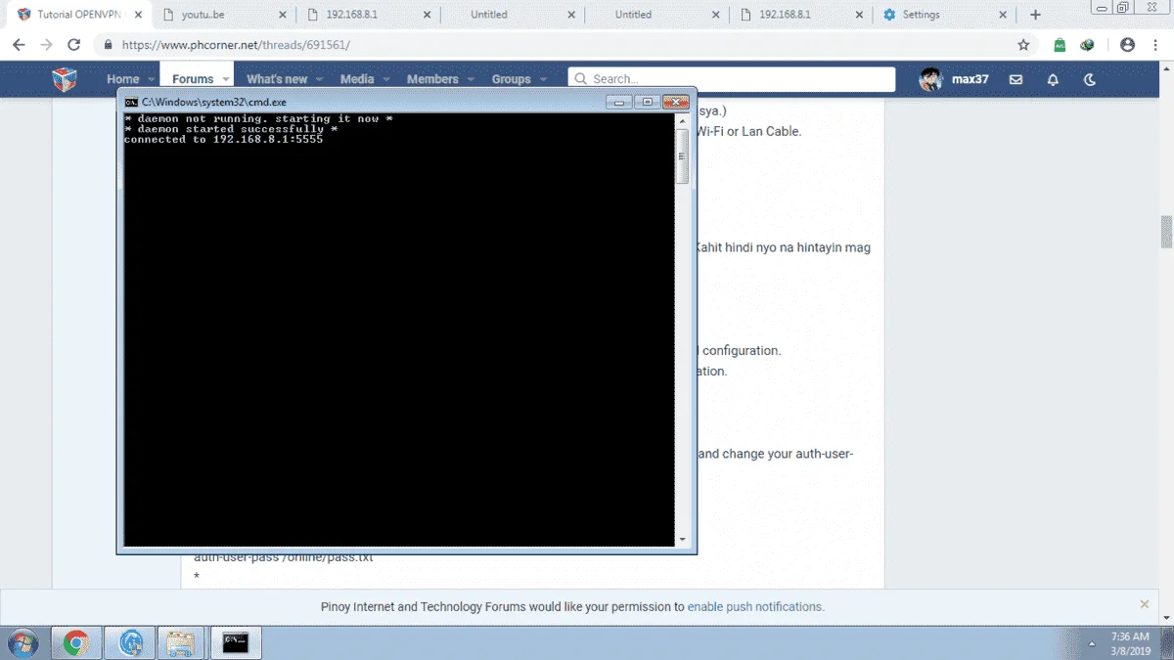Click the blue globe browser taskbar icon
The width and height of the screenshot is (1174, 660).
click(x=130, y=642)
